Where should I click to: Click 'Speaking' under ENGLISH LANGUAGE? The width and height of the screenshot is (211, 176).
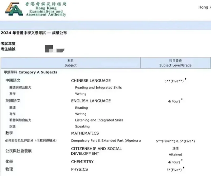pyautogui.click(x=82, y=127)
